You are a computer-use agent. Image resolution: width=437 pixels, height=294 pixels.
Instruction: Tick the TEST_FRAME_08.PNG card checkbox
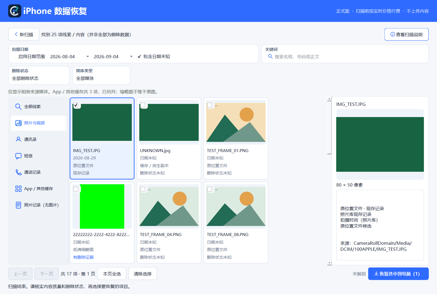[210, 189]
